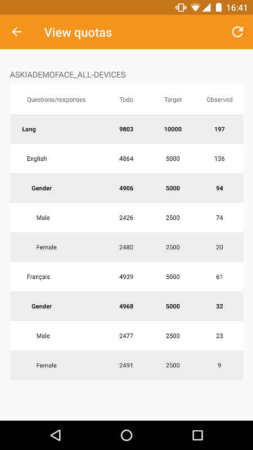Tap the Wi-Fi icon in status bar
Screen dimensions: 253x450
[x=195, y=7]
